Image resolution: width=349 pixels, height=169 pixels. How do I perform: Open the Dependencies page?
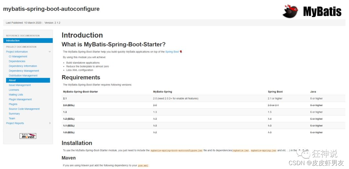17,61
